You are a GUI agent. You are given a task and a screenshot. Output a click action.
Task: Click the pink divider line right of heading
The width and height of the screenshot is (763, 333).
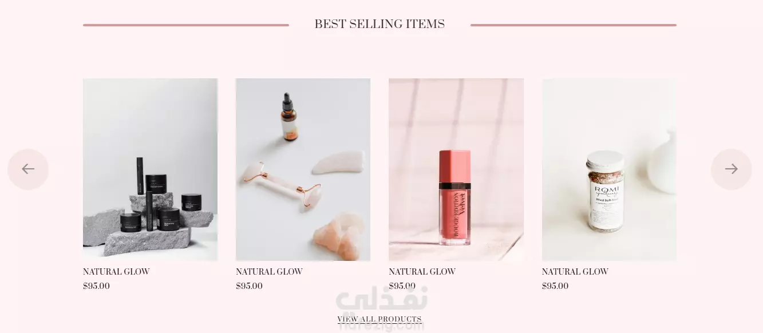[574, 25]
